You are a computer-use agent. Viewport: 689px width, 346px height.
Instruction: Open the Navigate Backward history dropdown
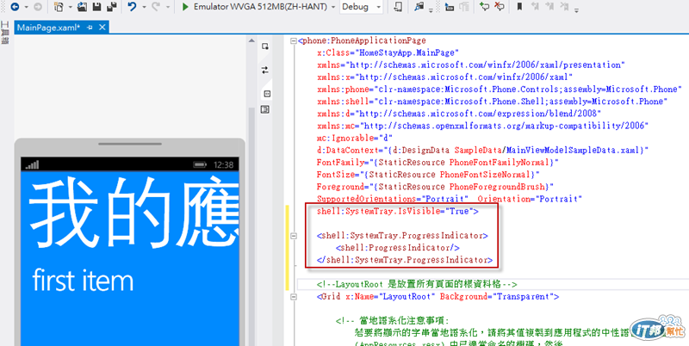coord(27,7)
